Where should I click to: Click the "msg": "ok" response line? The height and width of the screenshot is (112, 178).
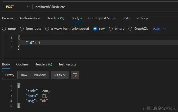pyautogui.click(x=37, y=101)
